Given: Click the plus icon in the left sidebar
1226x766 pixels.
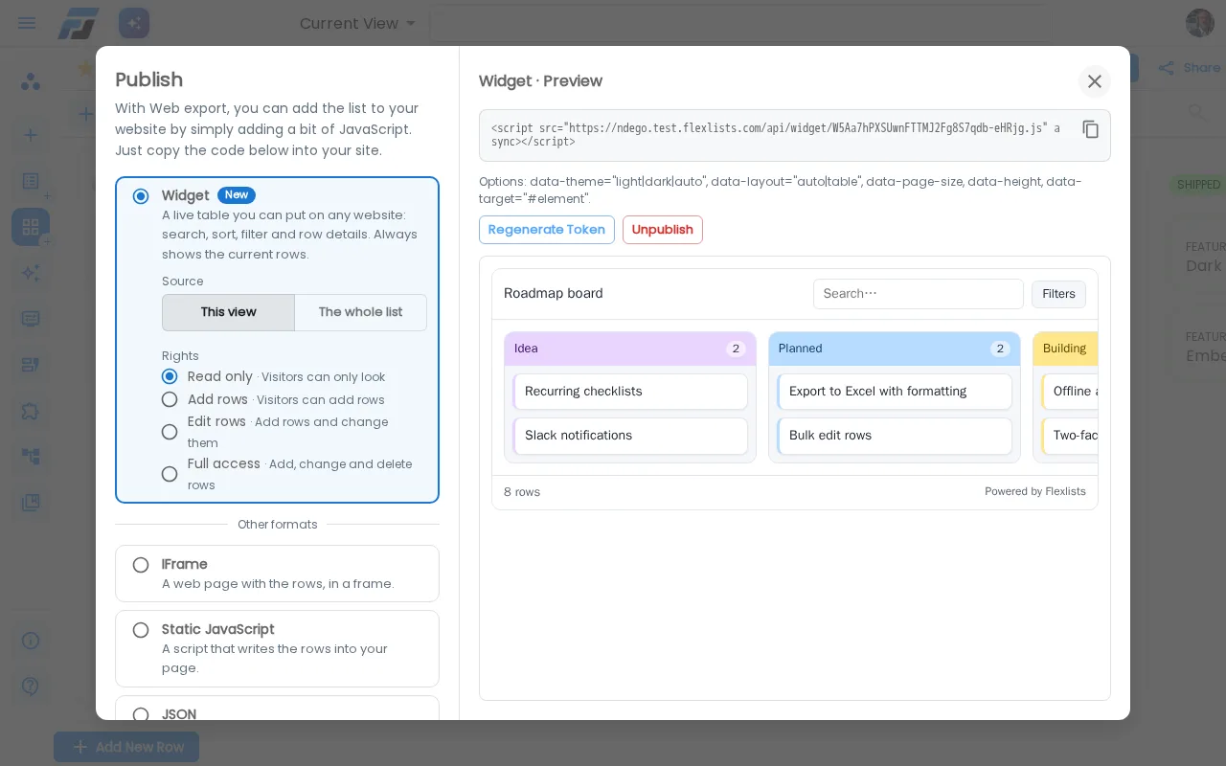Looking at the screenshot, I should [x=31, y=135].
